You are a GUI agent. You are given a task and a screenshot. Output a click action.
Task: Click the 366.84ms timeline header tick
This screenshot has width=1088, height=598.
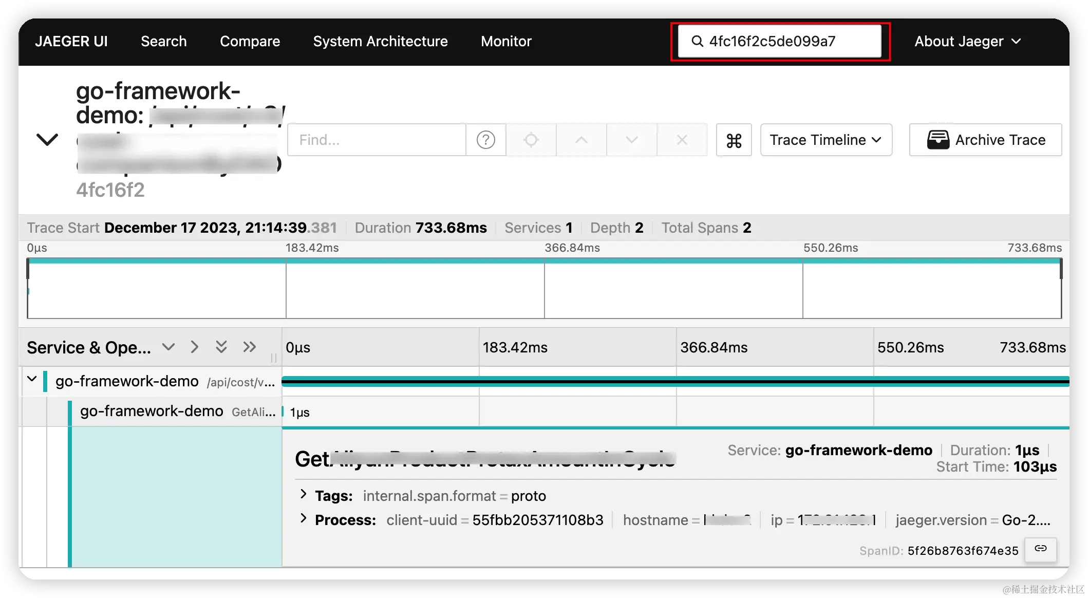point(714,348)
